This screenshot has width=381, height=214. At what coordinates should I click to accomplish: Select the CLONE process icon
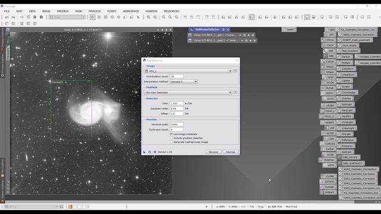point(328,176)
